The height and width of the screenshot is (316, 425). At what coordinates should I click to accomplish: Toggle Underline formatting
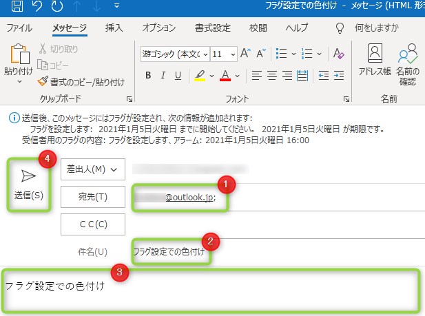coord(178,75)
